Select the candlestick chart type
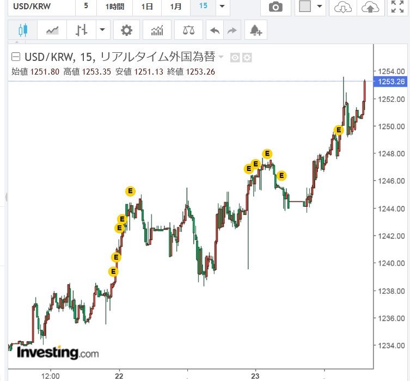Viewport: 410px width, 381px height. (x=22, y=30)
